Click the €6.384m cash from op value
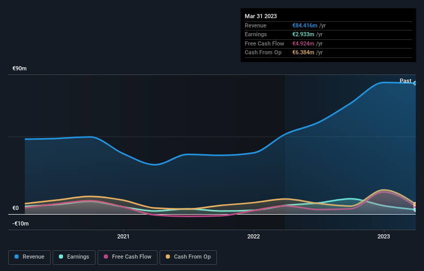The image size is (424, 271). click(x=303, y=53)
